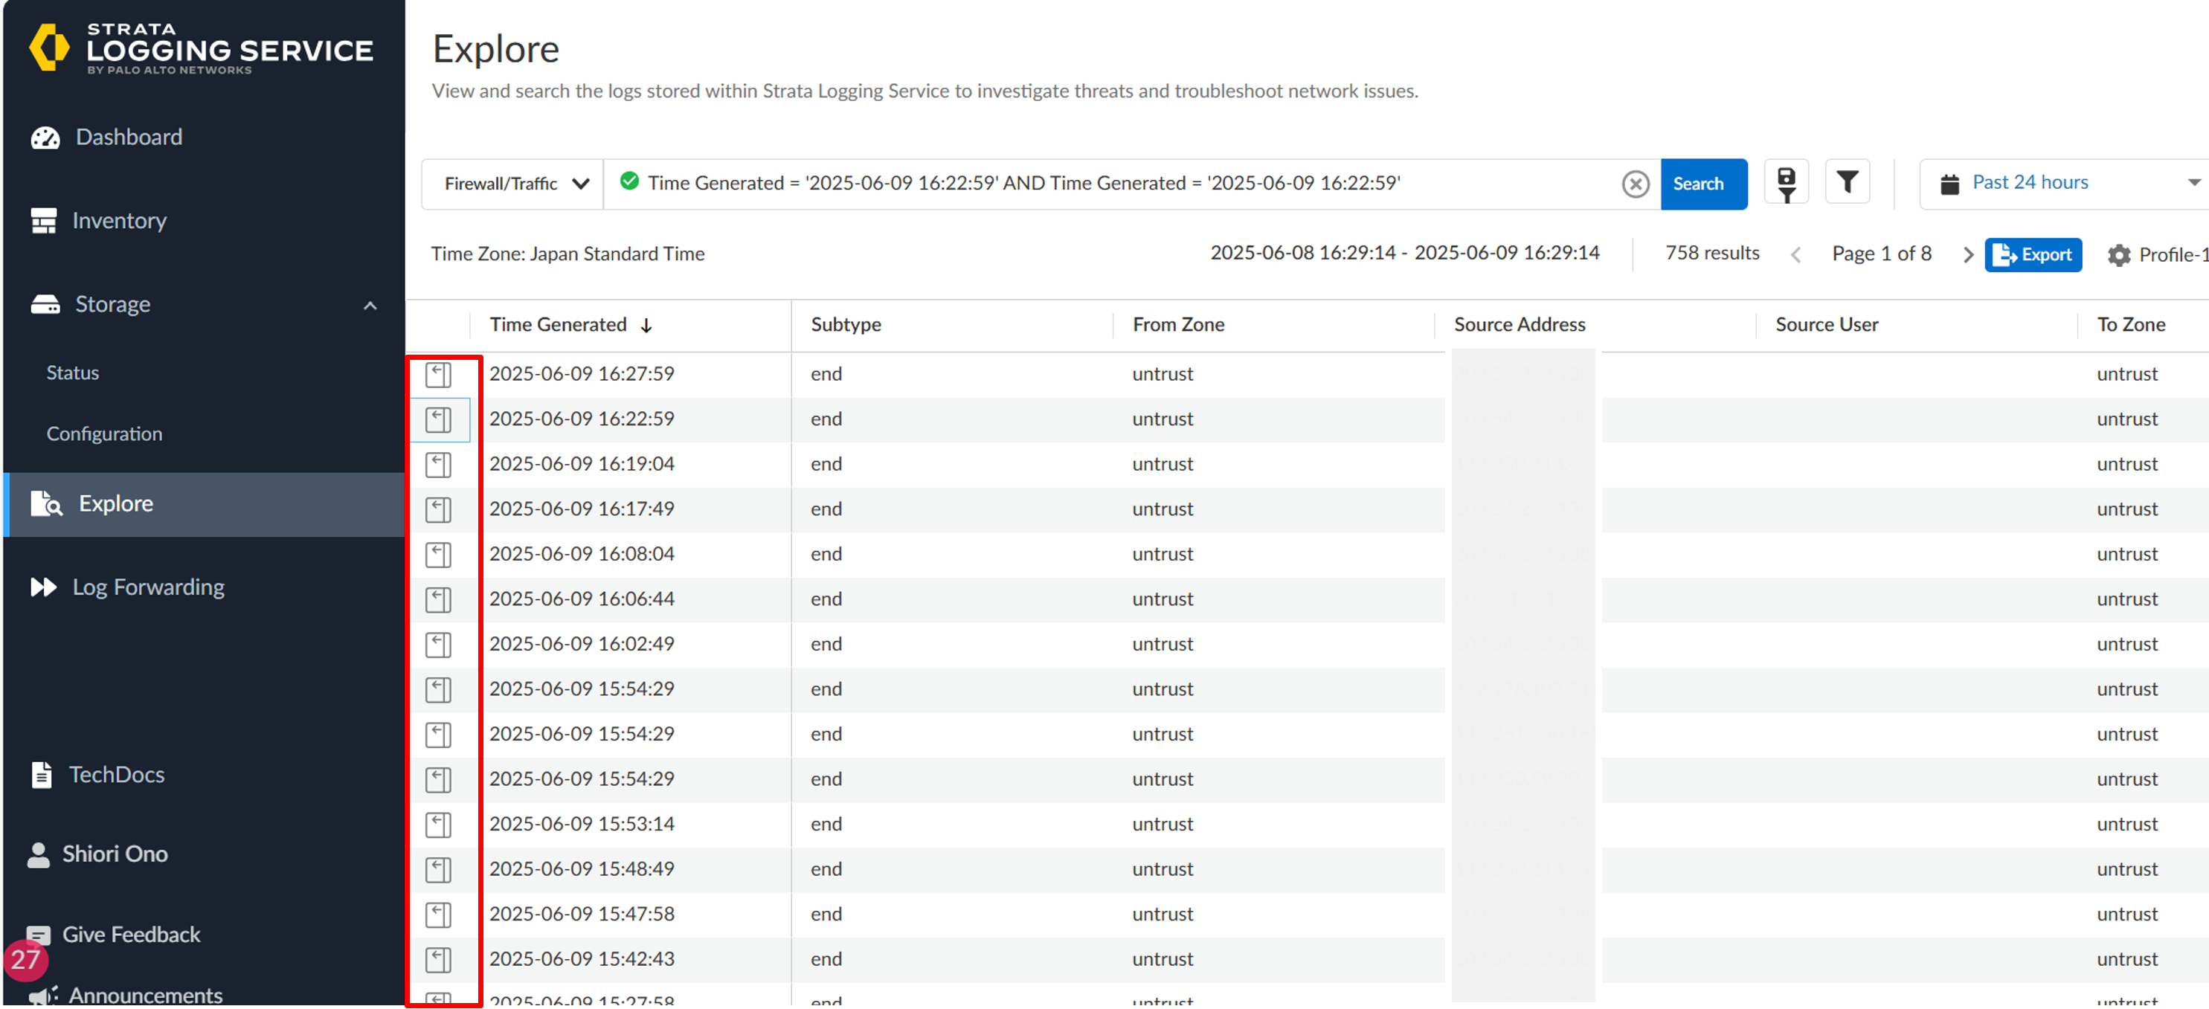
Task: Open log details for the 15:53:14 row
Action: [438, 825]
